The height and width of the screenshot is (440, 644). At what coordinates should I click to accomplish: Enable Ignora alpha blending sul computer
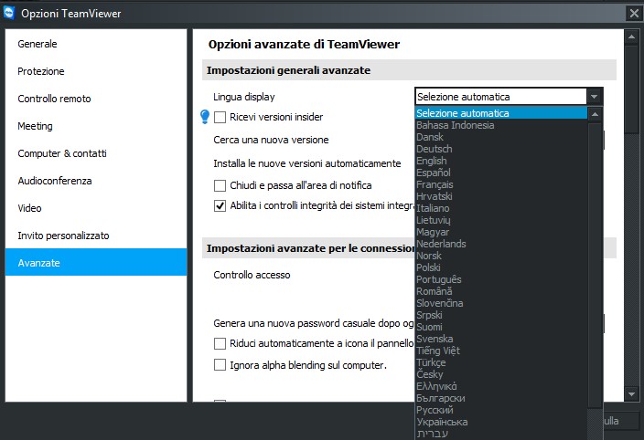point(220,364)
